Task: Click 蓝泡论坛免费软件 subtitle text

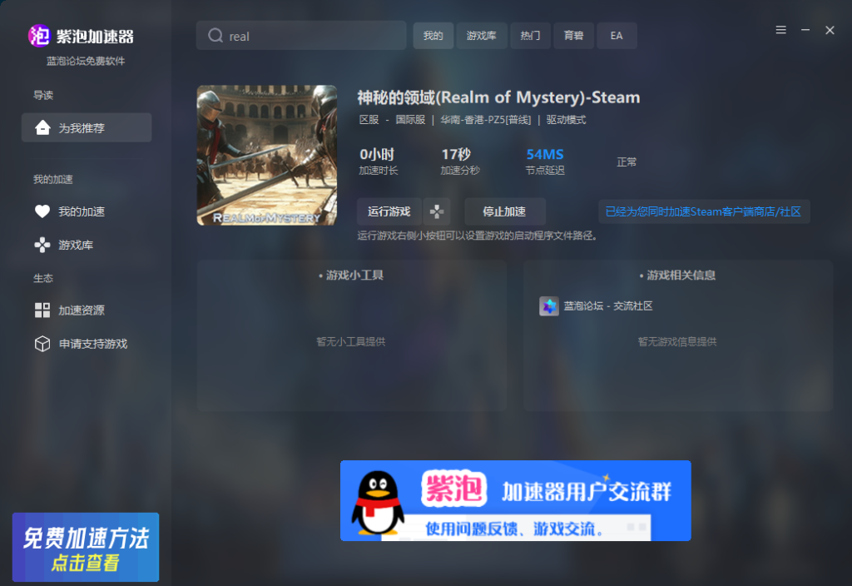Action: click(x=86, y=61)
